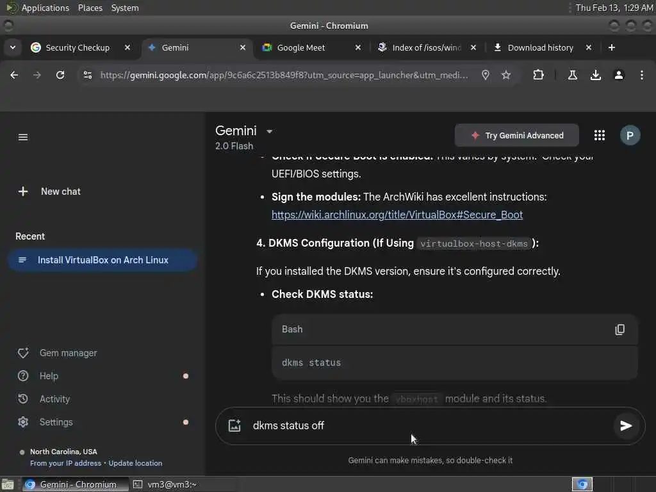The image size is (656, 492).
Task: Go back in the browser
Action: [x=14, y=75]
